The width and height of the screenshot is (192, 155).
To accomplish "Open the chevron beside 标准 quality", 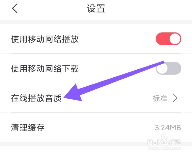I will 175,98.
